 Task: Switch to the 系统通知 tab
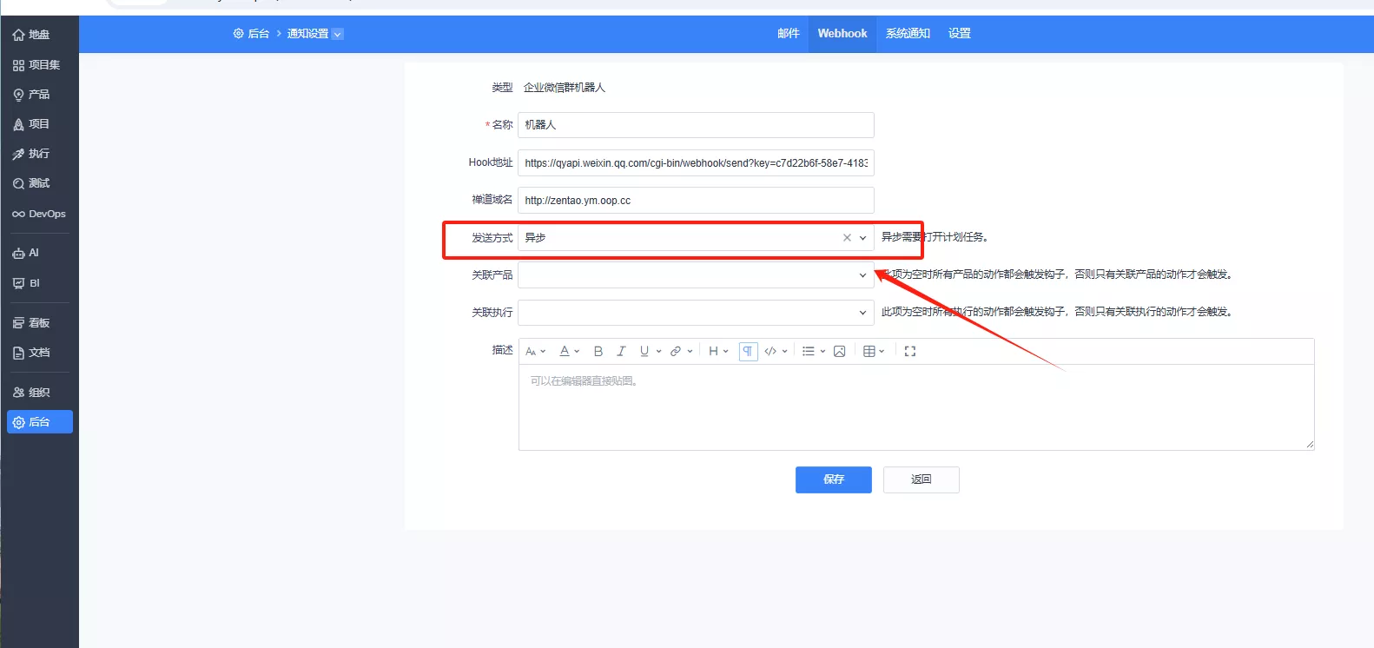908,34
